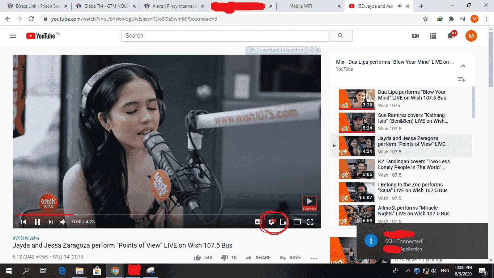
Task: Like the video with 54K likes
Action: pos(197,258)
